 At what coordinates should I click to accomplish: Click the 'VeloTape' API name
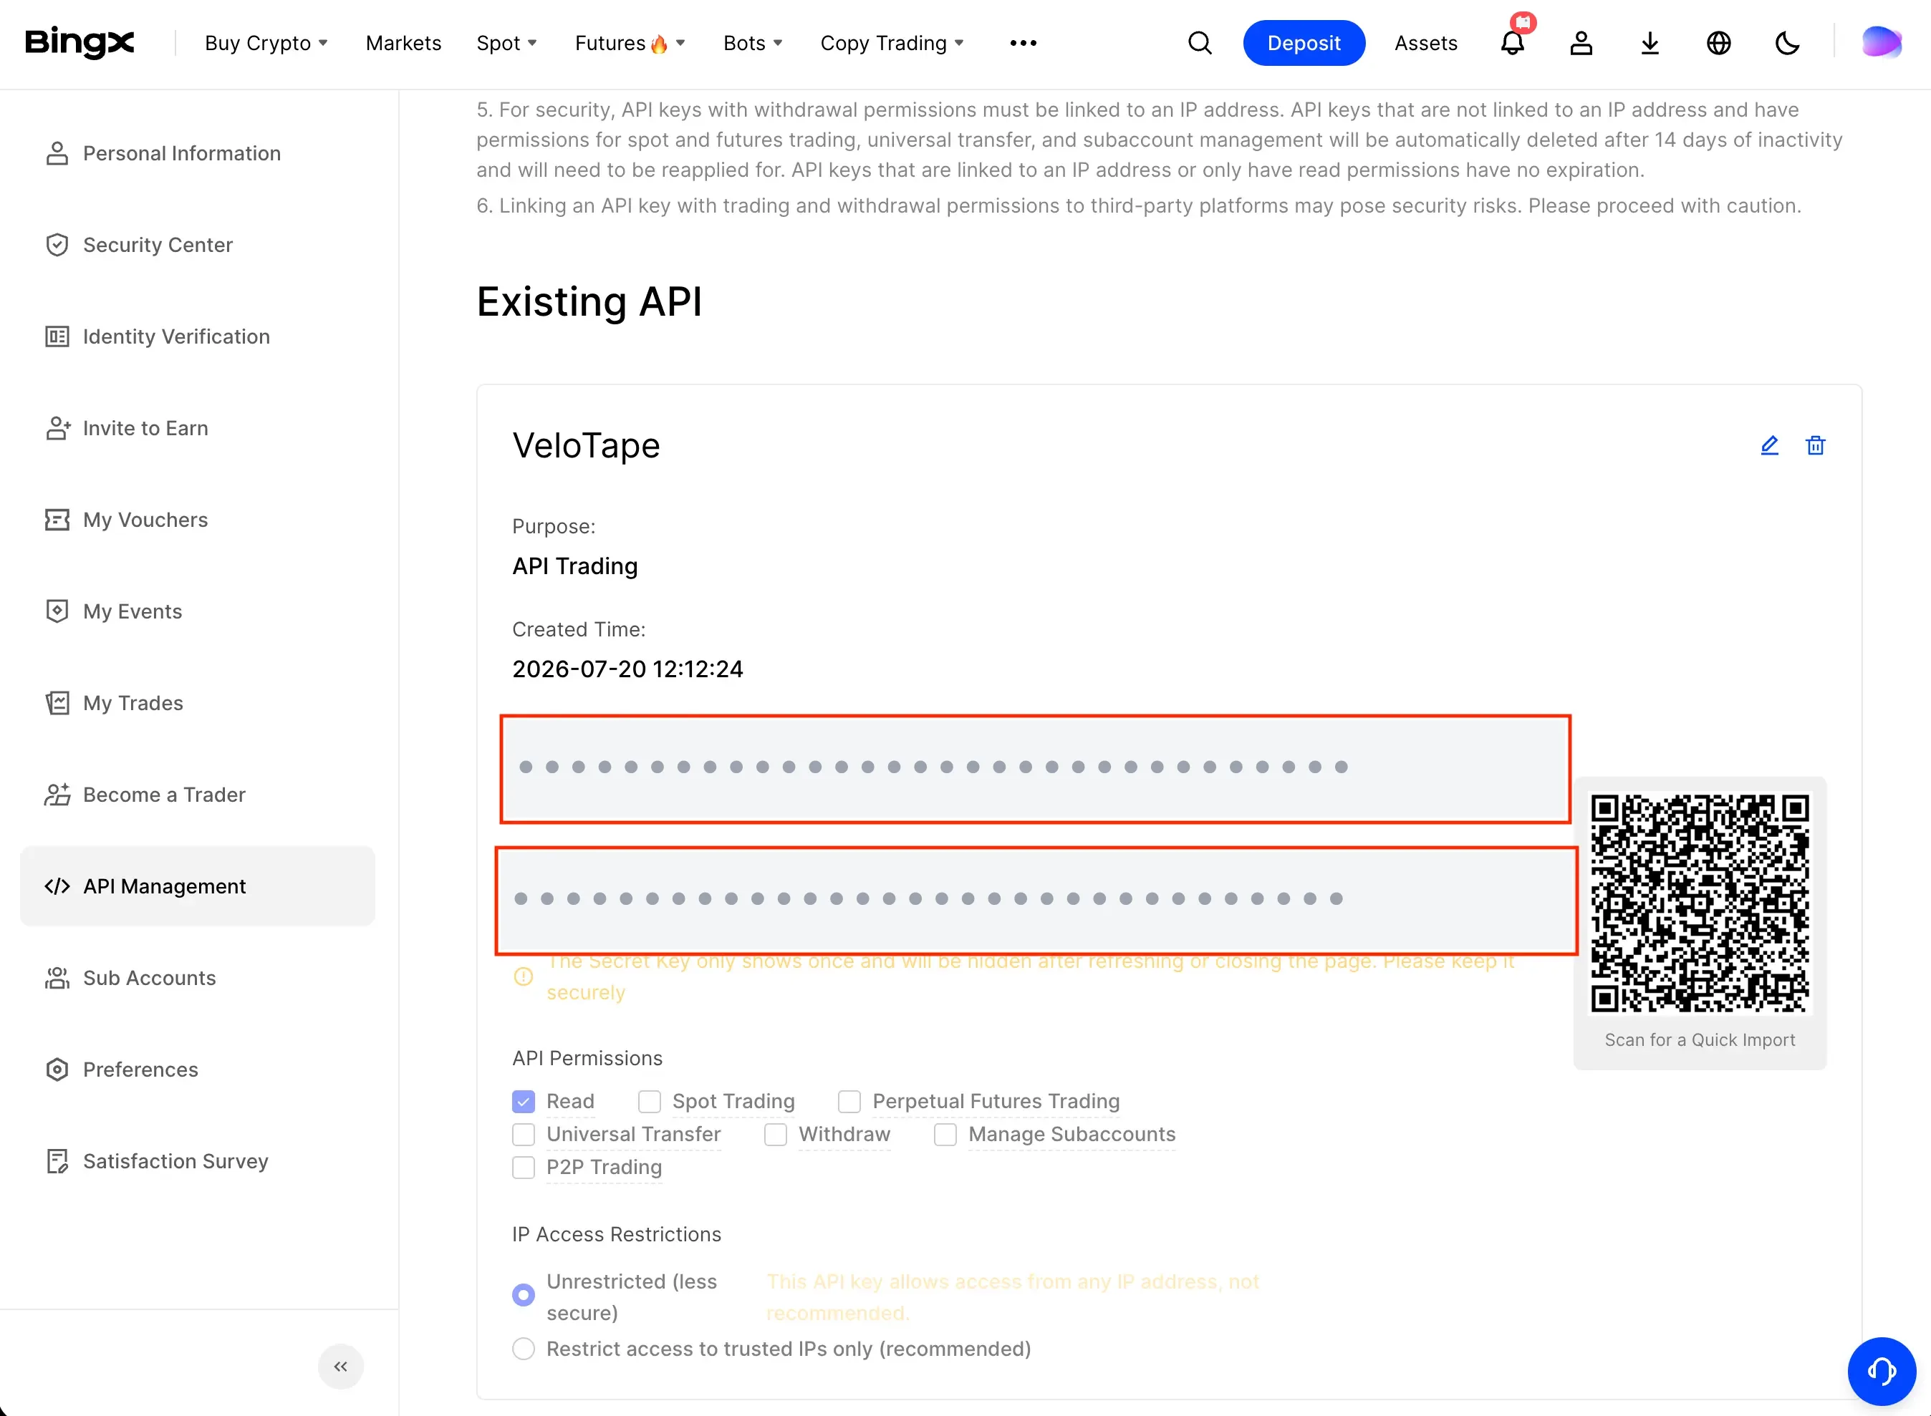[586, 446]
